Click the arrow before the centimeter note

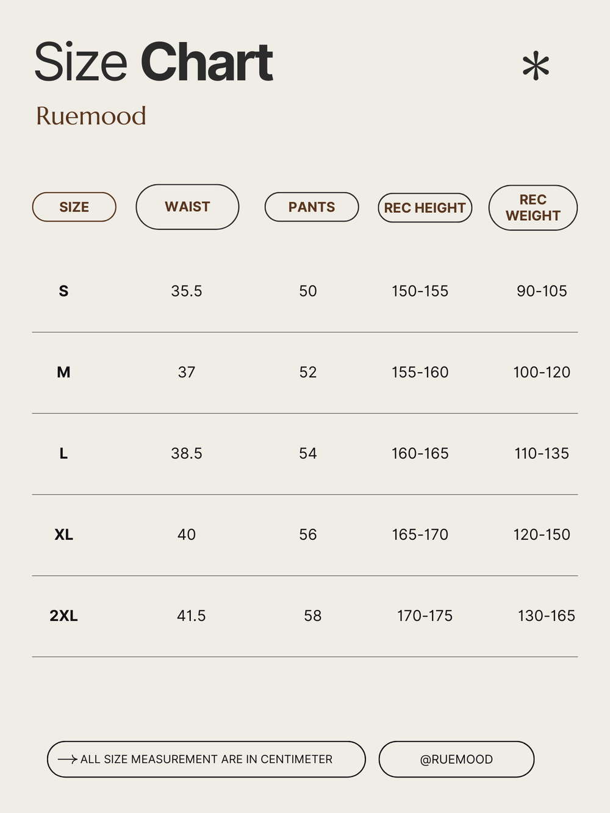pyautogui.click(x=67, y=759)
